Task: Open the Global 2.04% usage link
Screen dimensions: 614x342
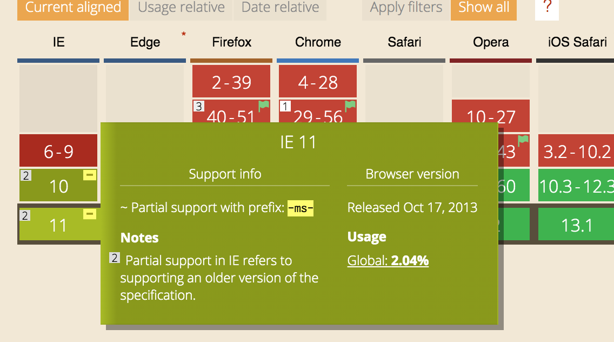Action: pos(388,261)
